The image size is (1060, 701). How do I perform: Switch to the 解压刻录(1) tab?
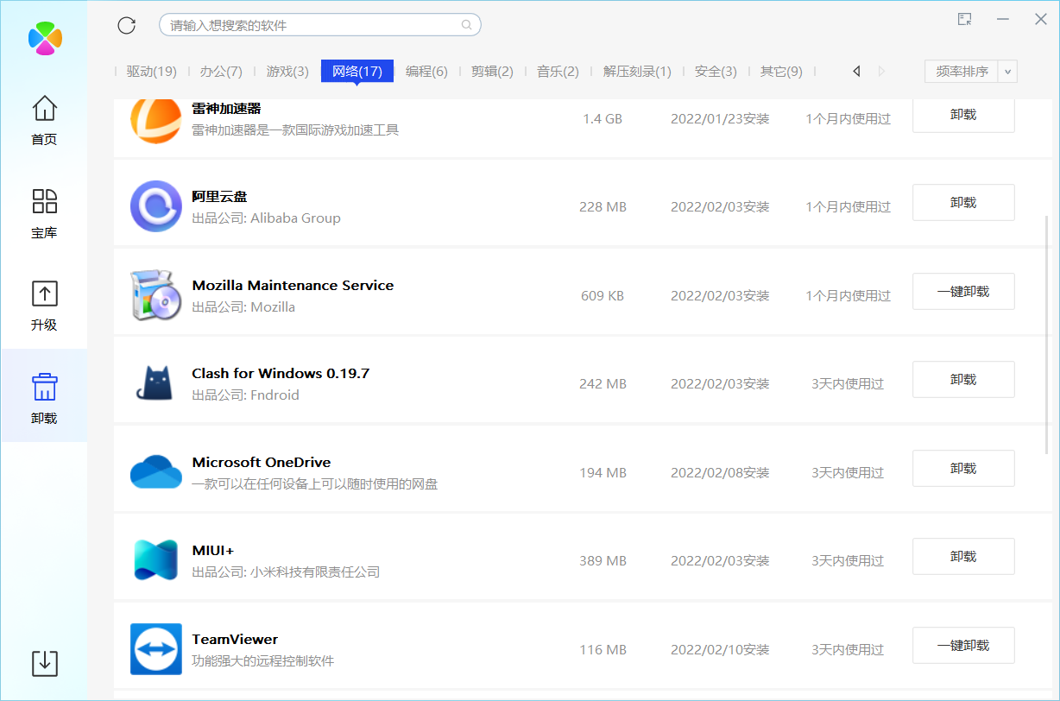coord(637,71)
